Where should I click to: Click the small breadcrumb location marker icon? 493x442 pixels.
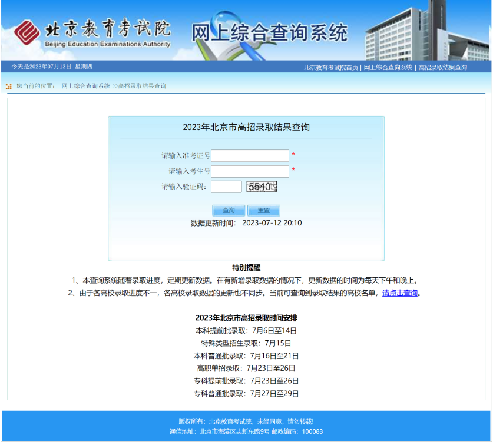[8, 85]
